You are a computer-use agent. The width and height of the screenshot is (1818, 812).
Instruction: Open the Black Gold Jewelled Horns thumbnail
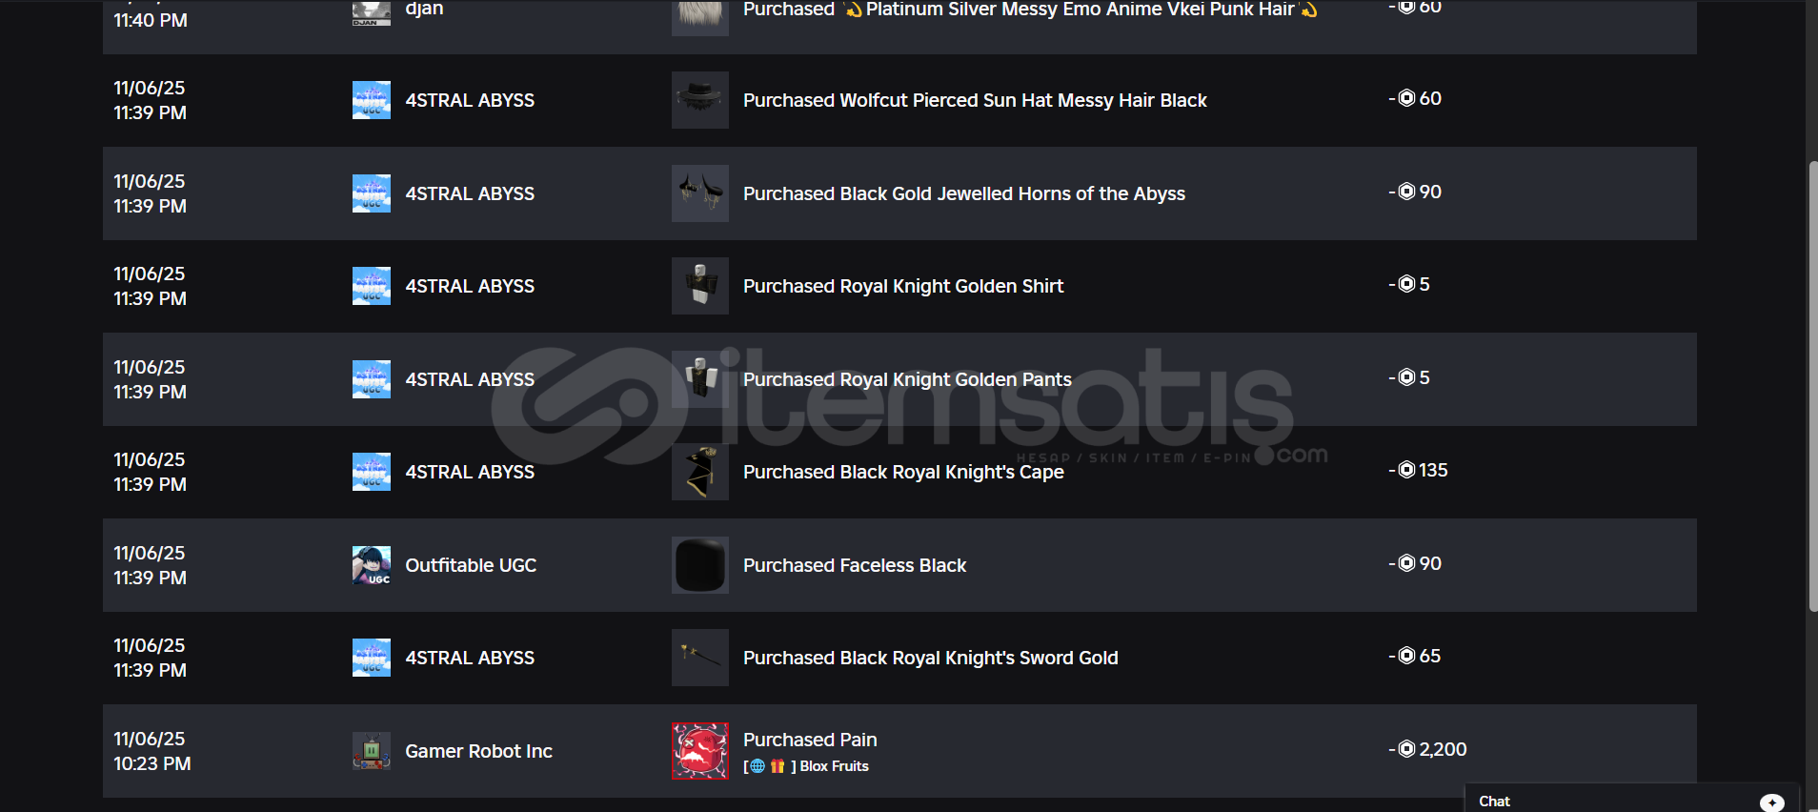(x=699, y=193)
